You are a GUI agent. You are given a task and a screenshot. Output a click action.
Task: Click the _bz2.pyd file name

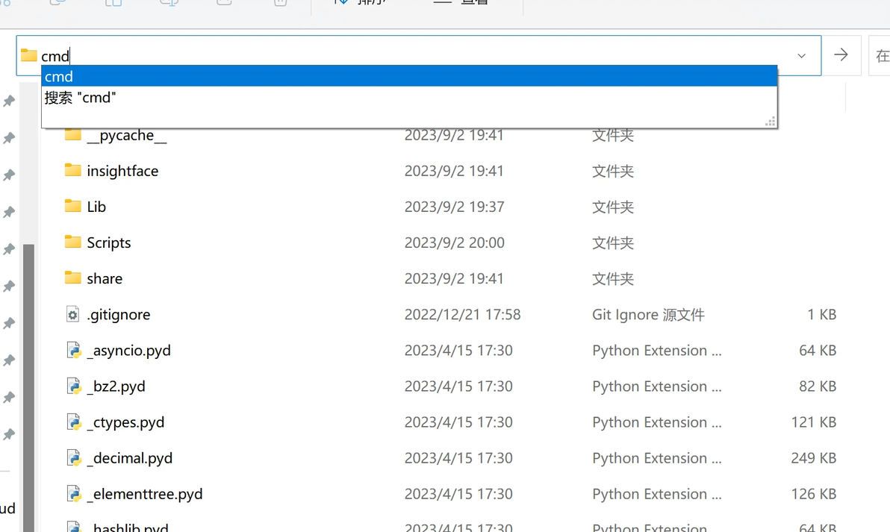pyautogui.click(x=116, y=387)
